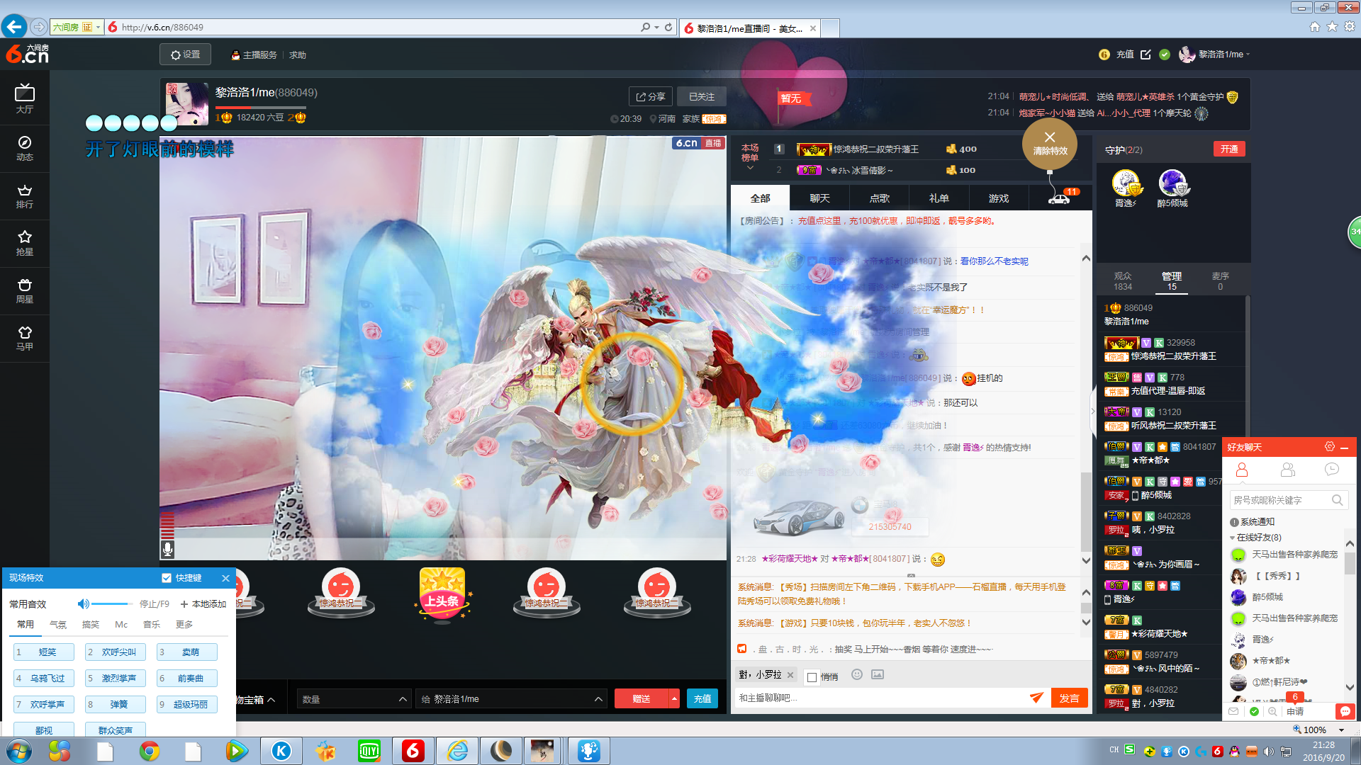Image resolution: width=1361 pixels, height=765 pixels.
Task: Click the 分享 share button
Action: [650, 97]
